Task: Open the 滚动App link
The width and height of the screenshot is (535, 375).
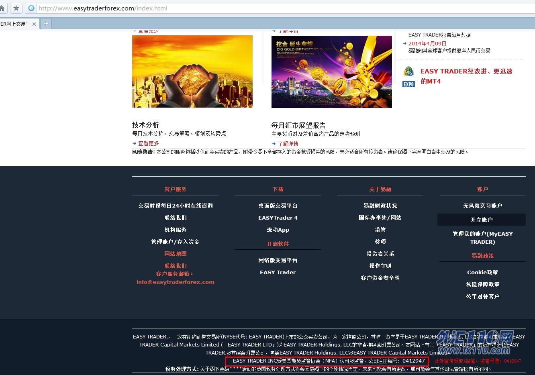Action: 278,230
